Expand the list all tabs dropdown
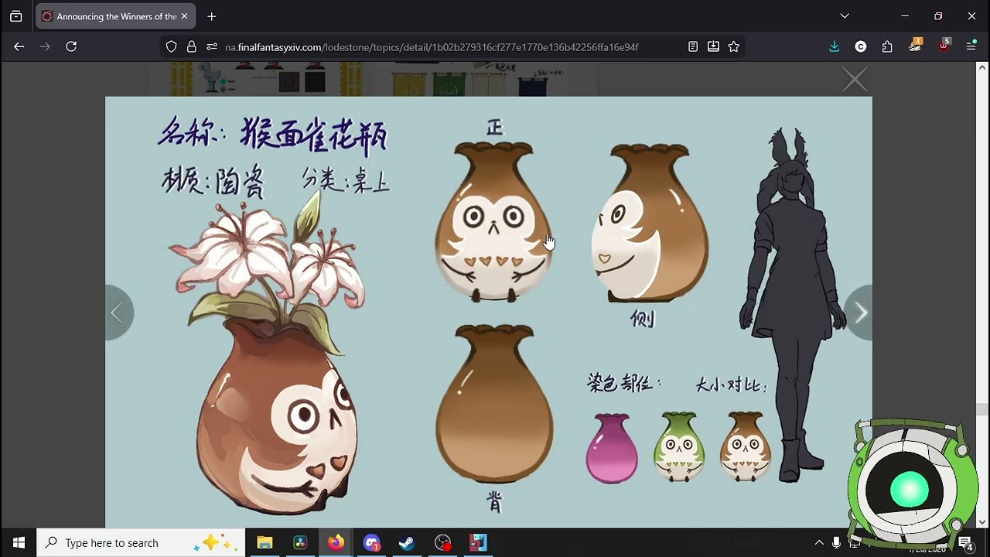The width and height of the screenshot is (990, 557). (x=845, y=16)
